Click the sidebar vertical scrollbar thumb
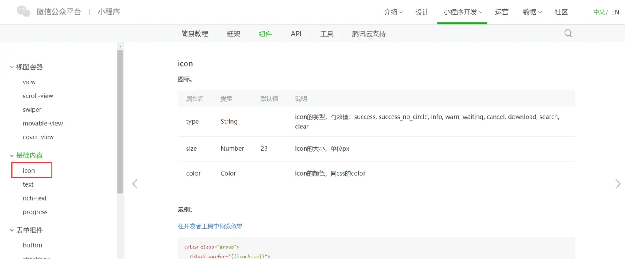 click(x=120, y=122)
